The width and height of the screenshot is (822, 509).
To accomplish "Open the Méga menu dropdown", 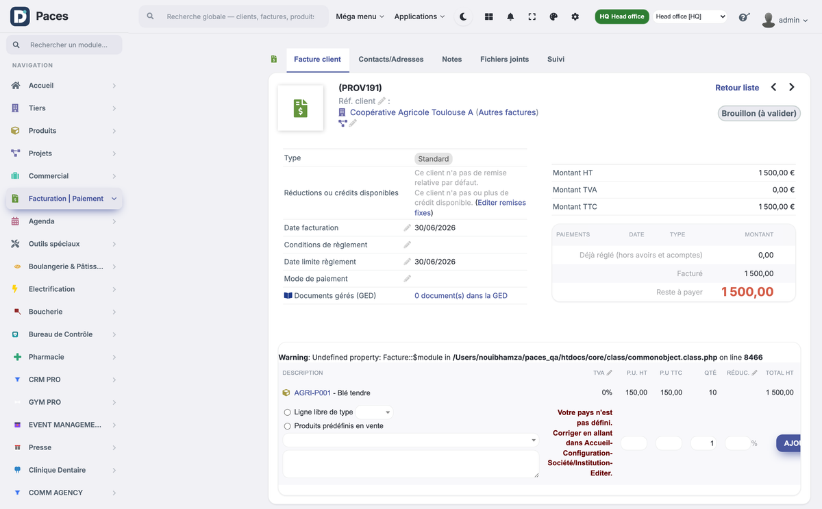I will pos(360,16).
